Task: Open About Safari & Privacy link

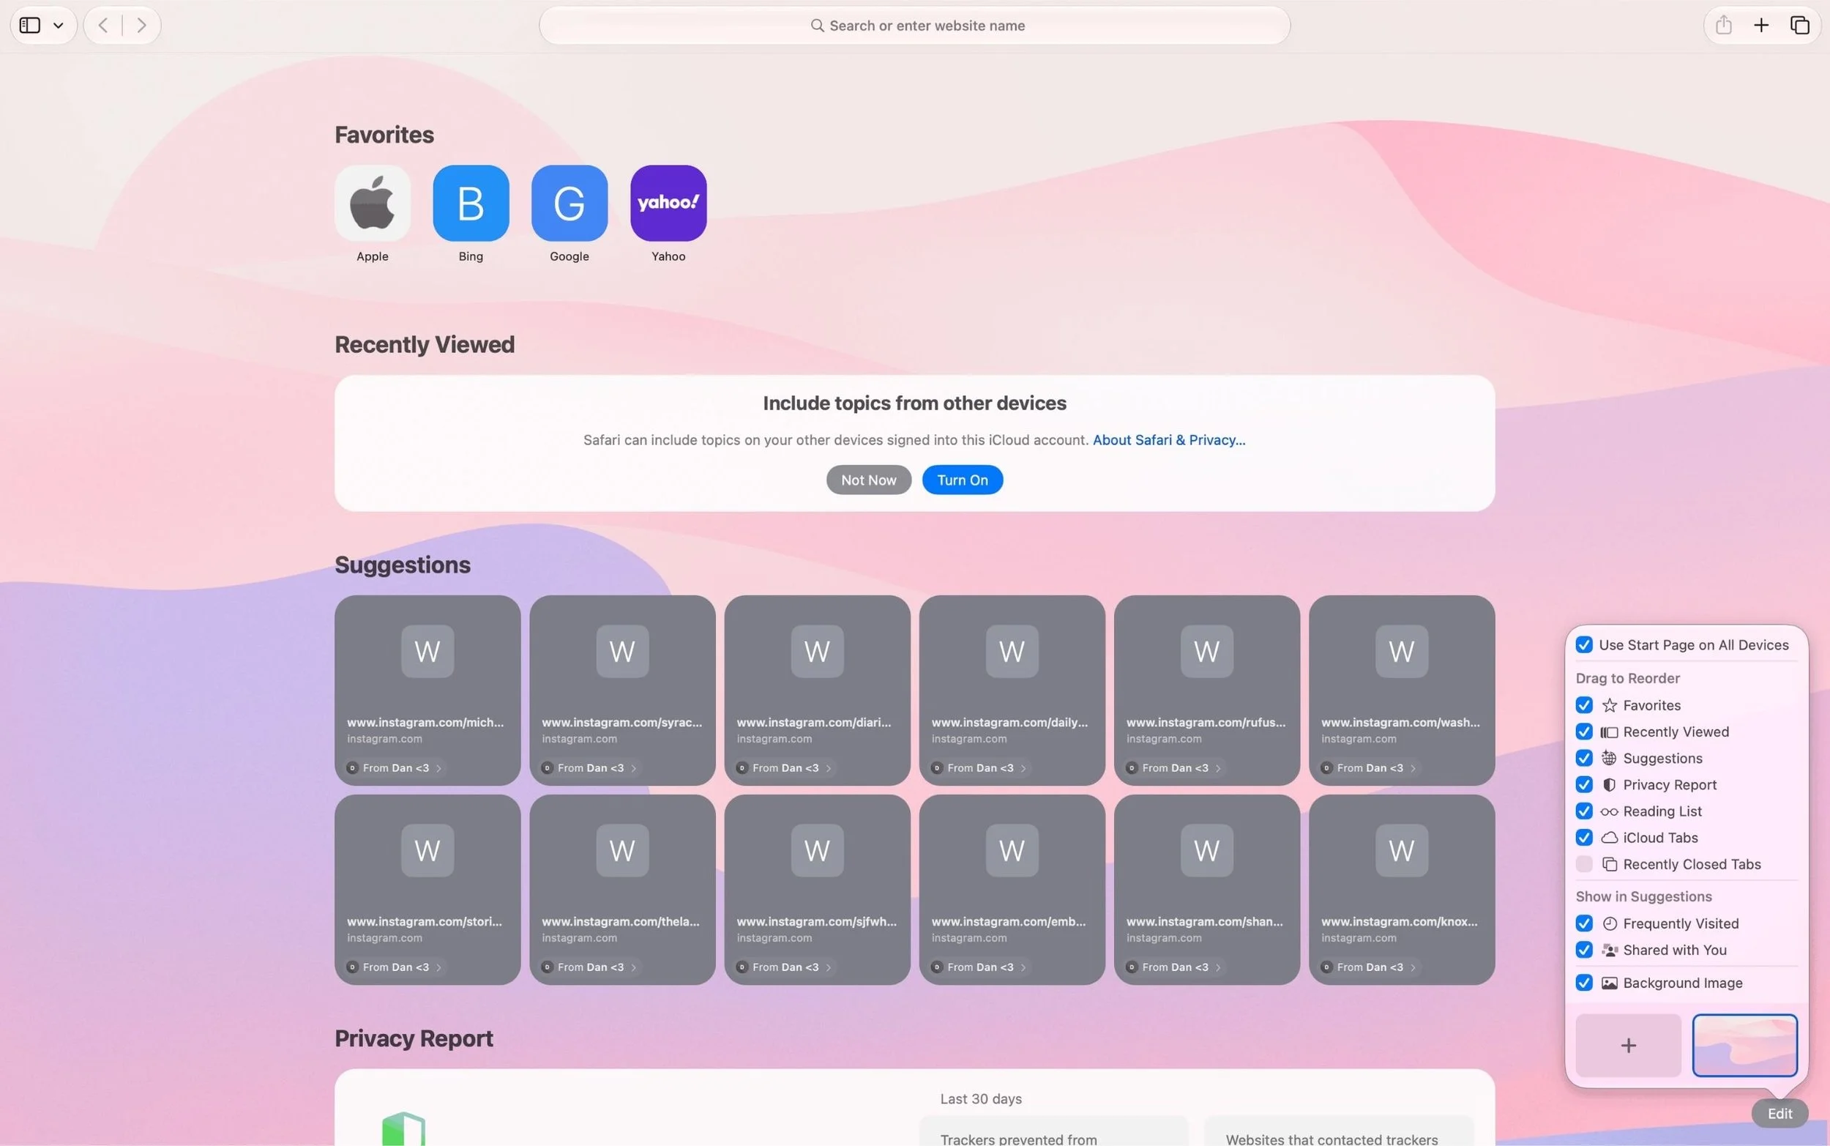Action: pyautogui.click(x=1168, y=439)
